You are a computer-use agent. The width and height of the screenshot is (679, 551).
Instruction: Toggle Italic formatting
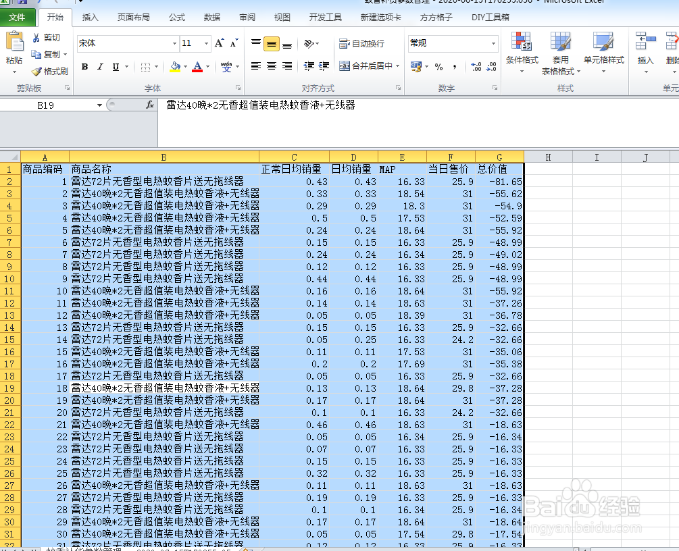[100, 67]
